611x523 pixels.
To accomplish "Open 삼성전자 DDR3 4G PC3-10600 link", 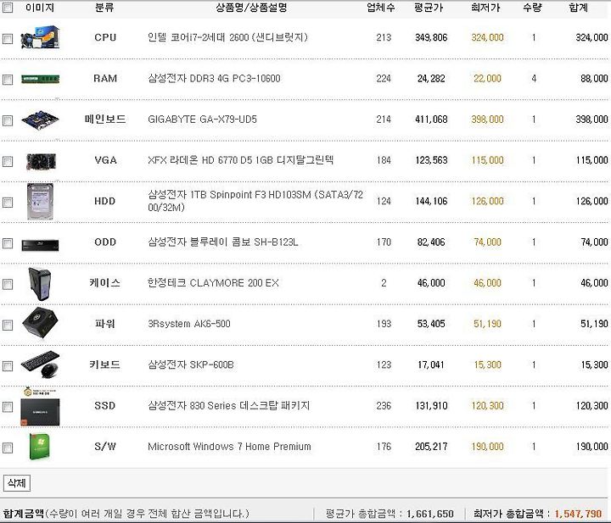I will 214,79.
